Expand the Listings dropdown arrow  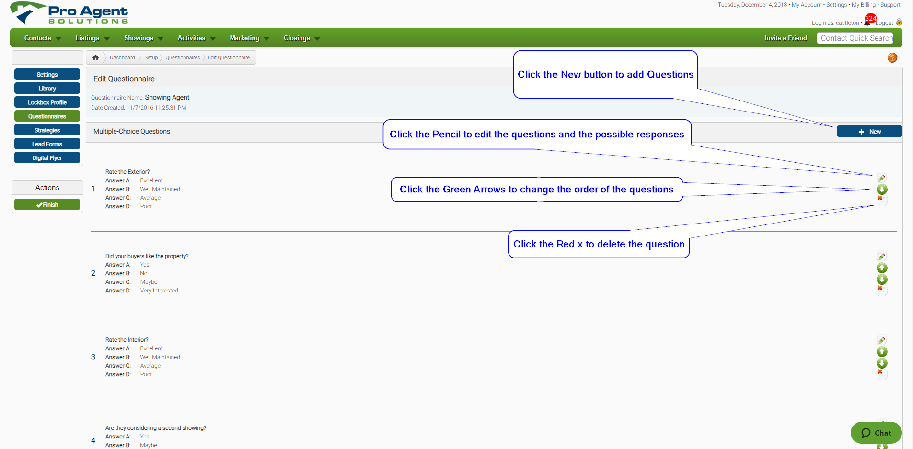point(107,39)
